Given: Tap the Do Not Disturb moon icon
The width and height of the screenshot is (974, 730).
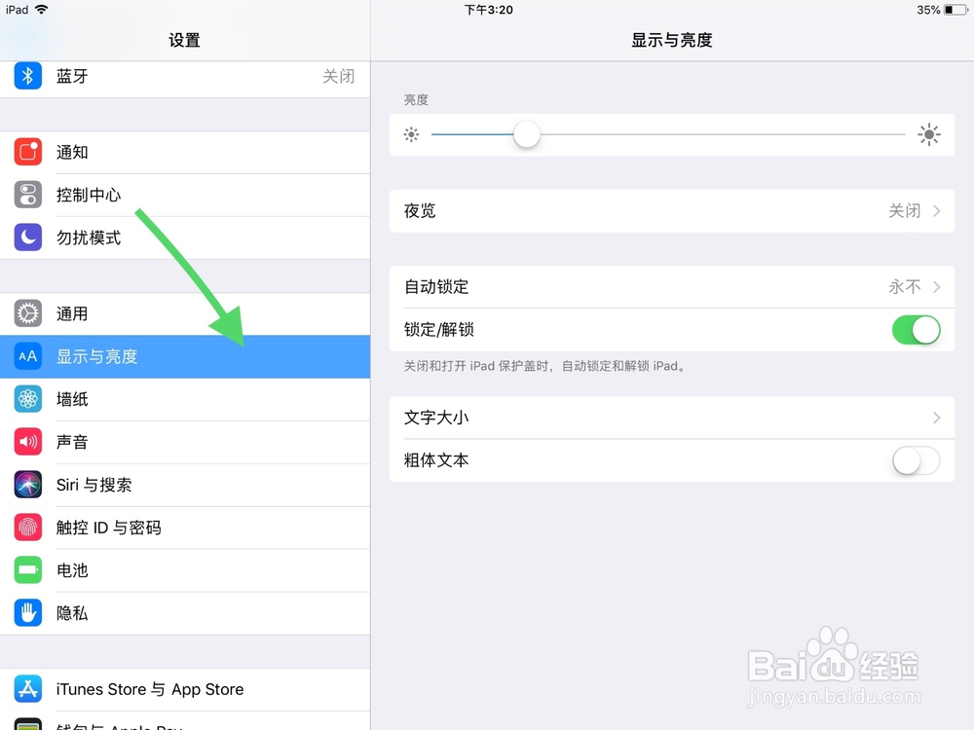Looking at the screenshot, I should (x=28, y=237).
